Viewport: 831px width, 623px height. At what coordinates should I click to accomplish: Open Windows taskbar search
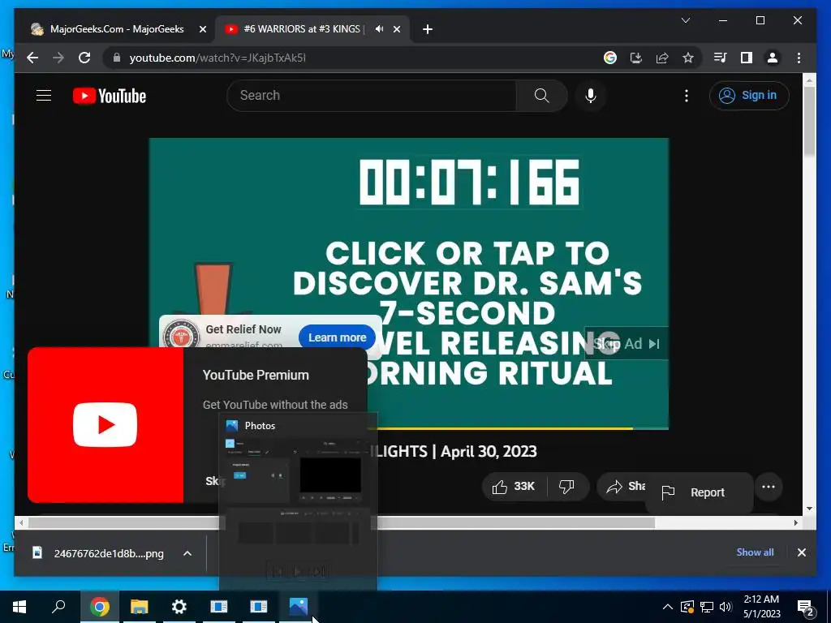[x=58, y=607]
